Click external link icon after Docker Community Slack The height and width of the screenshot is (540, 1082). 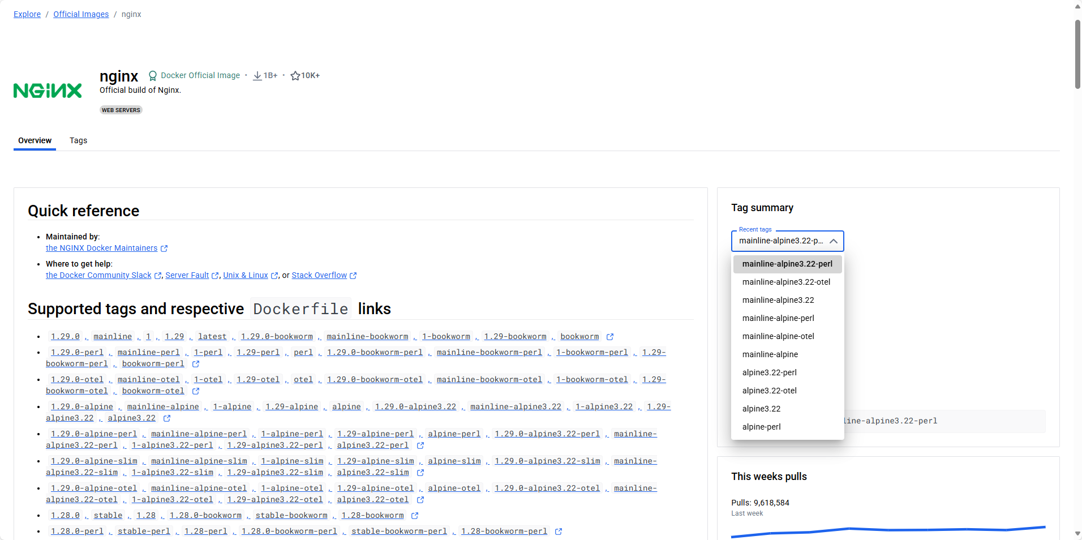pos(158,276)
